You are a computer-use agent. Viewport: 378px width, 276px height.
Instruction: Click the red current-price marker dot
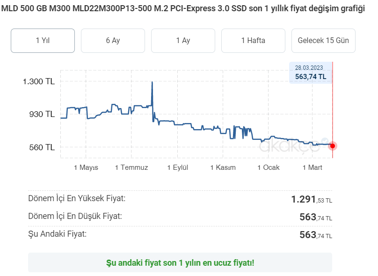333,146
